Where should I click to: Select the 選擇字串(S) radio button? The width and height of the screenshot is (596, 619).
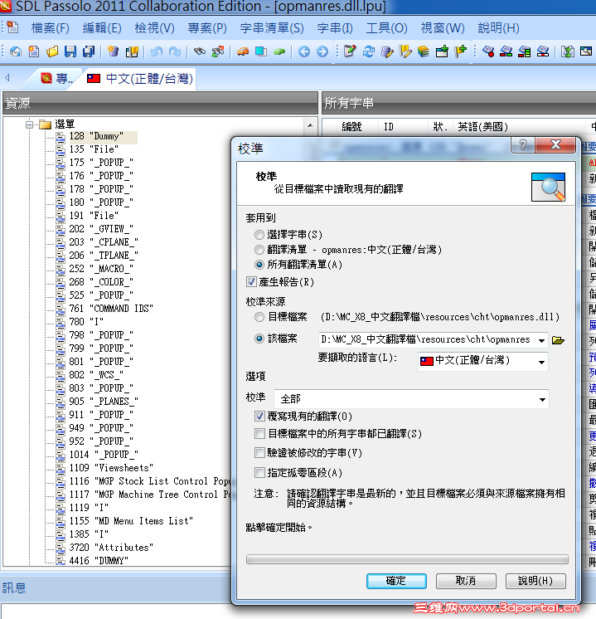[x=259, y=235]
